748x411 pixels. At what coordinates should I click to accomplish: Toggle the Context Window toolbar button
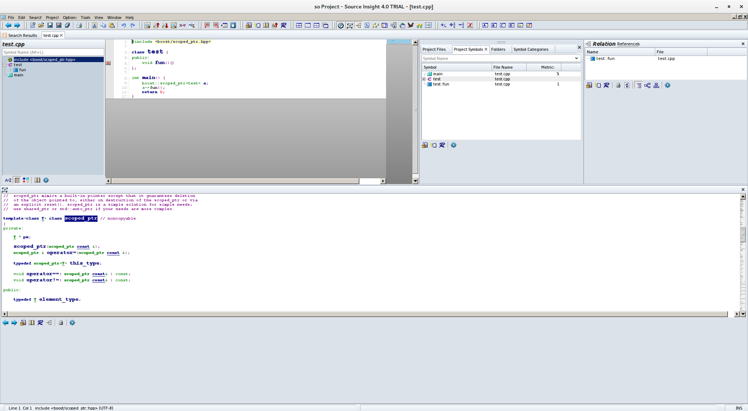click(x=350, y=25)
